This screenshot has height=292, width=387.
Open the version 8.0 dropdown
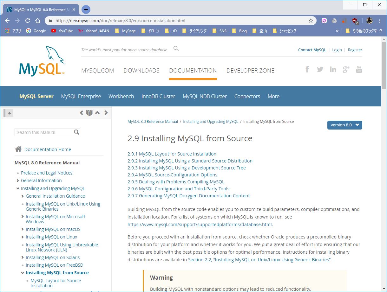(x=344, y=125)
